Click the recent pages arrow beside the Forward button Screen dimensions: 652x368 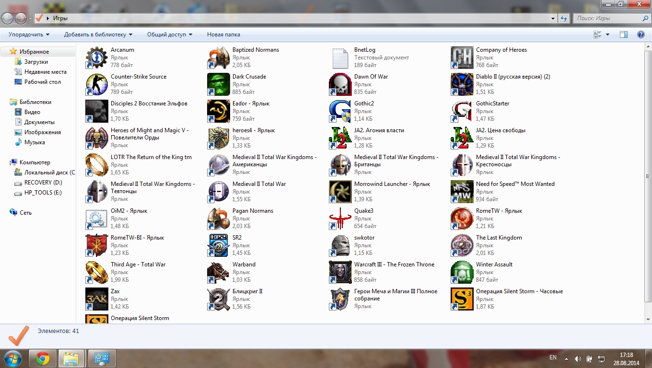tap(31, 19)
